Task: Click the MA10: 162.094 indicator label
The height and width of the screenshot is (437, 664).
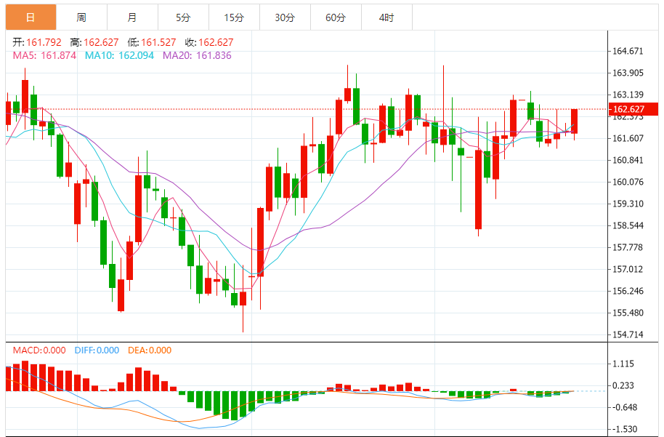Action: click(119, 55)
